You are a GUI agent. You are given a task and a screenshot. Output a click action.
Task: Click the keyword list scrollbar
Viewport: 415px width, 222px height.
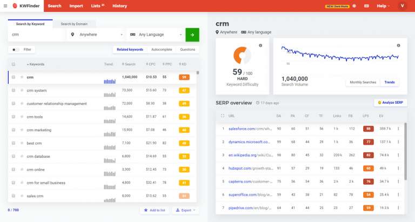pos(197,72)
